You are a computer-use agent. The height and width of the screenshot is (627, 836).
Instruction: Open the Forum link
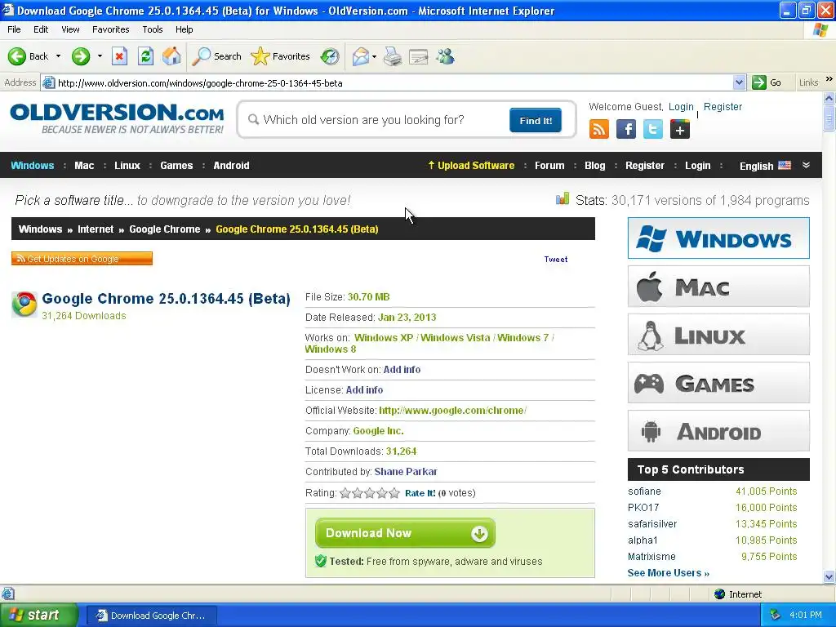(549, 165)
